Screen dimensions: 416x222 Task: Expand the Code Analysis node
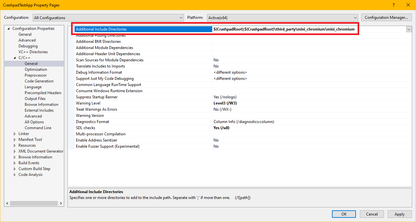(15, 175)
